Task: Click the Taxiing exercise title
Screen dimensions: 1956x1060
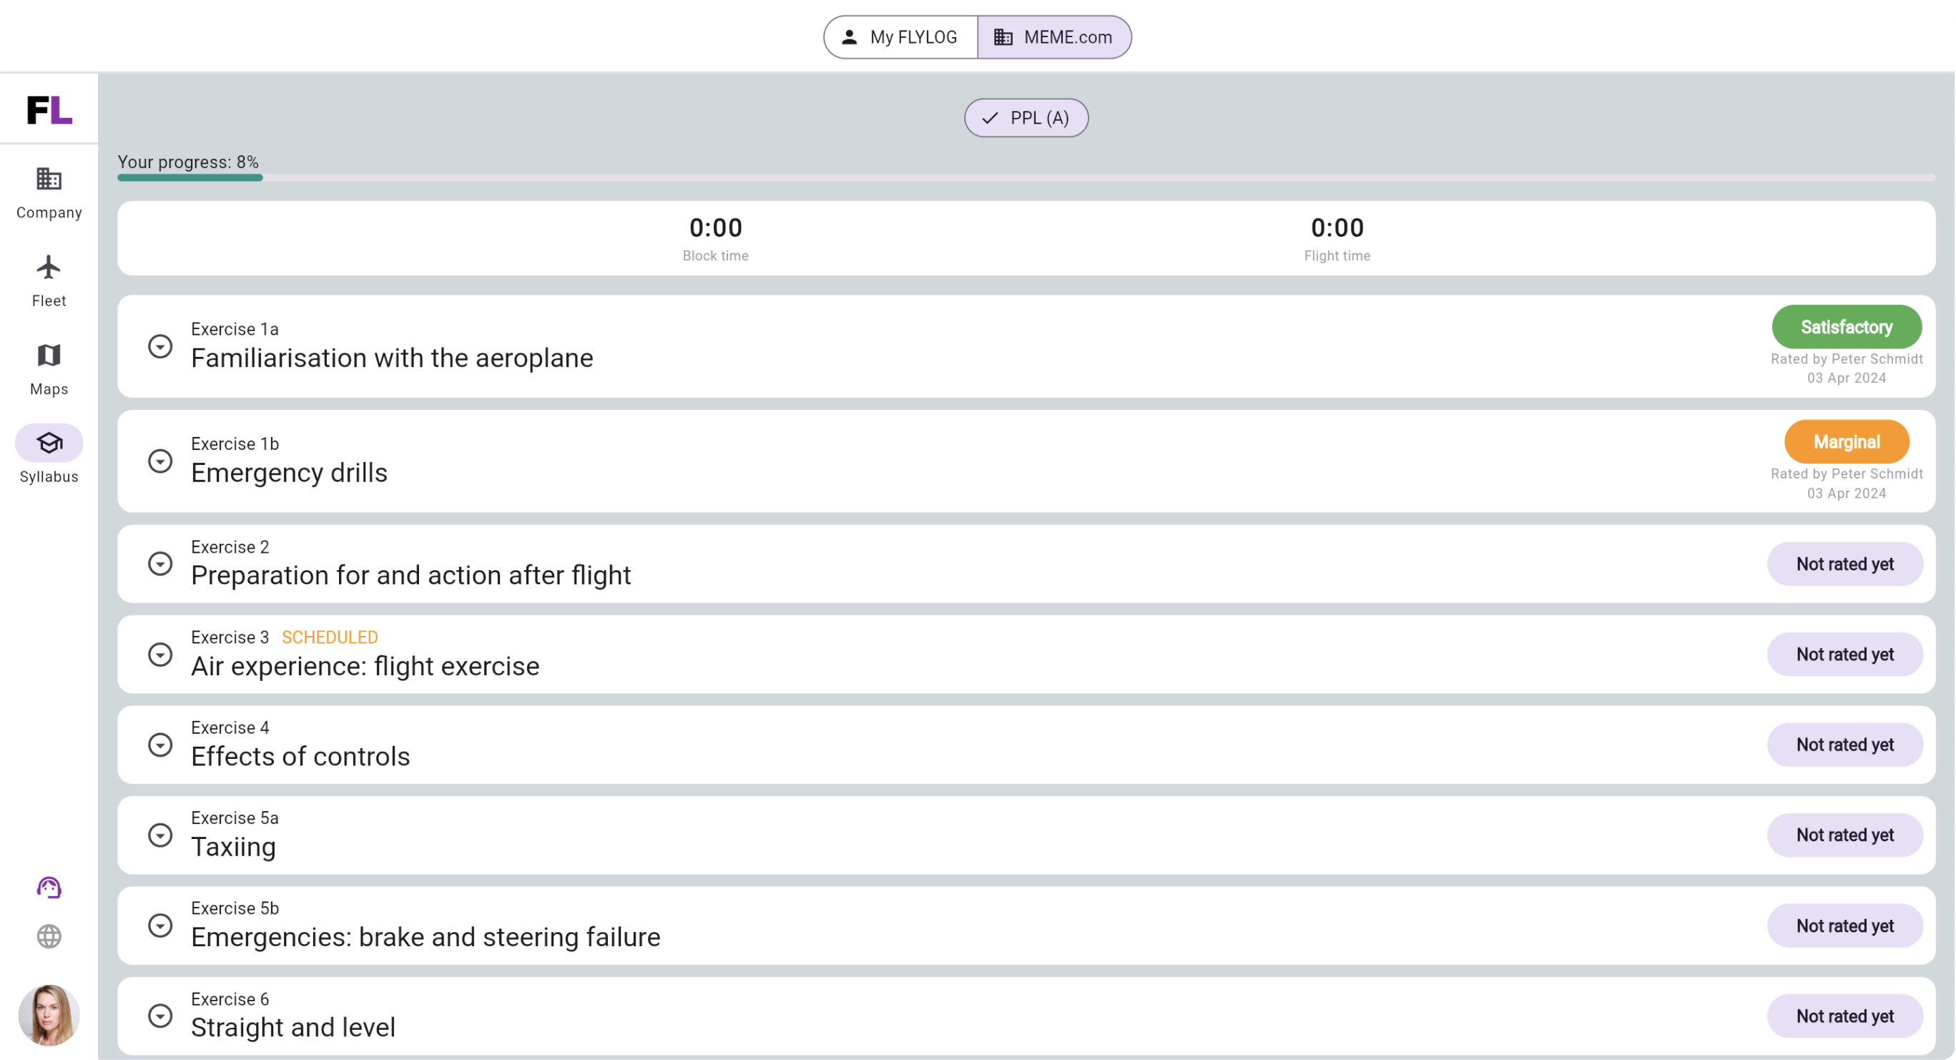Action: click(233, 847)
